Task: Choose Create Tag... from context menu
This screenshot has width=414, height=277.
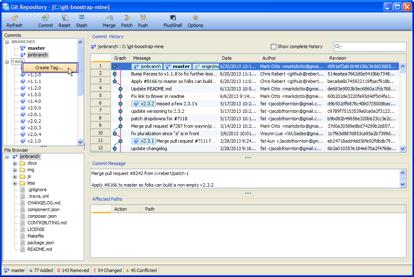Action: (49, 68)
